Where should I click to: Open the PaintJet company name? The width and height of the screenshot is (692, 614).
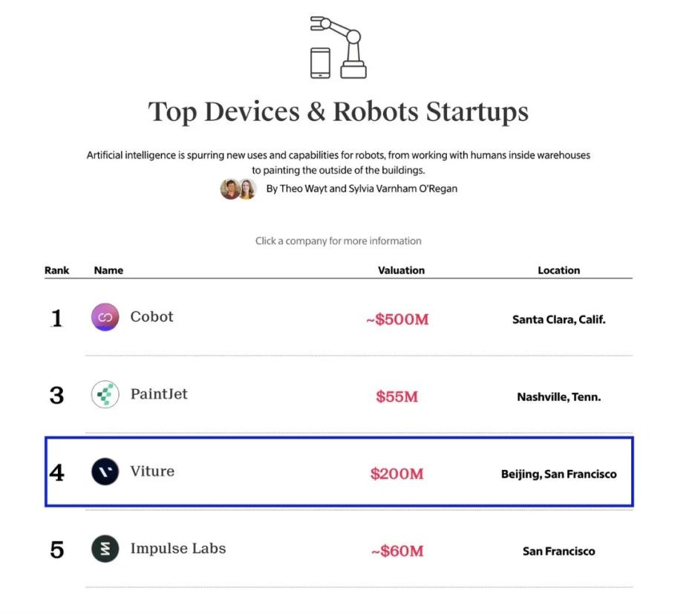coord(159,393)
